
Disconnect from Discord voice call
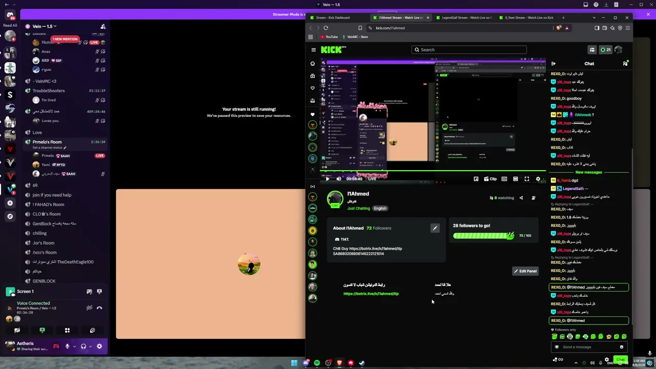click(x=99, y=308)
